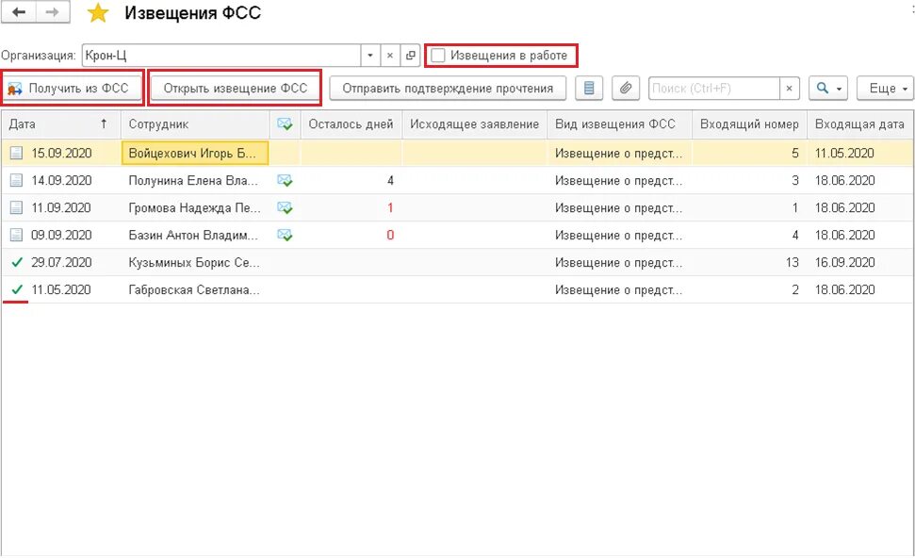Select employee Громова Надежда Пе...
Viewport: 915px width, 558px height.
pyautogui.click(x=195, y=207)
